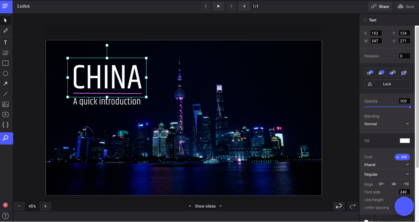
Task: Toggle the Lock button for the text
Action: [x=387, y=84]
